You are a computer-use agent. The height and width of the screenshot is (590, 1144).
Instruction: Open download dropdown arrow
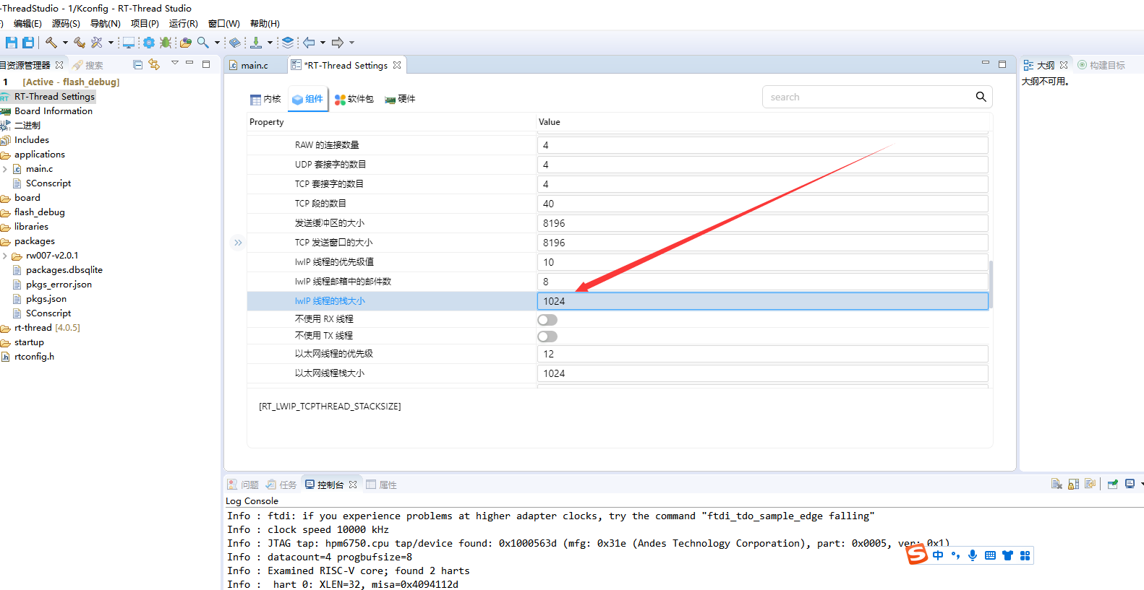pos(270,43)
